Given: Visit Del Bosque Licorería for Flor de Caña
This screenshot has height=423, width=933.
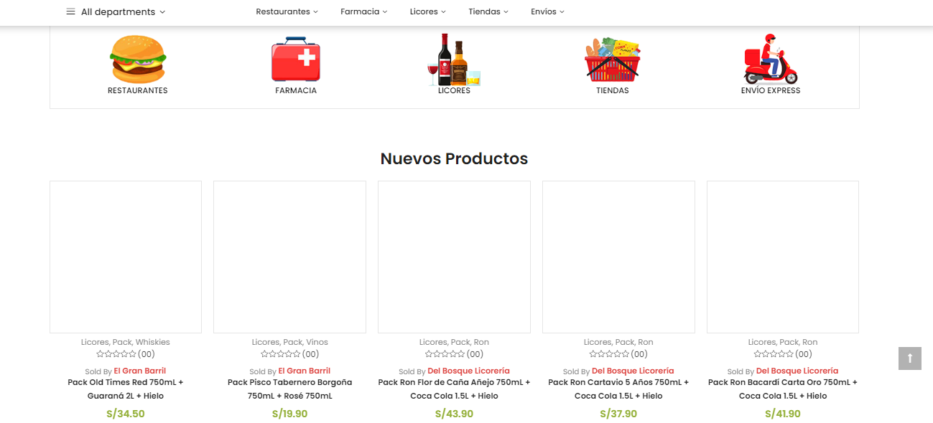Looking at the screenshot, I should (468, 371).
